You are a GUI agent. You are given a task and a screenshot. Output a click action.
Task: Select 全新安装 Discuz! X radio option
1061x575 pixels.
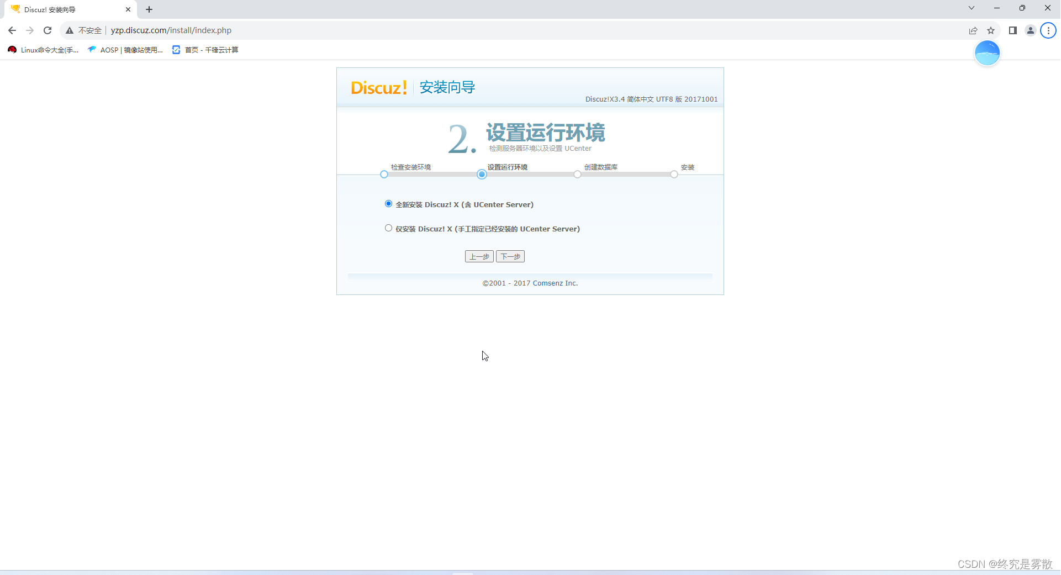pos(389,204)
